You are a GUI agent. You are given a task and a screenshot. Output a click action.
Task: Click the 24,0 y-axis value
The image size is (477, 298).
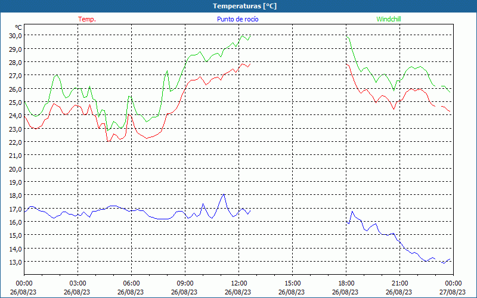16,116
